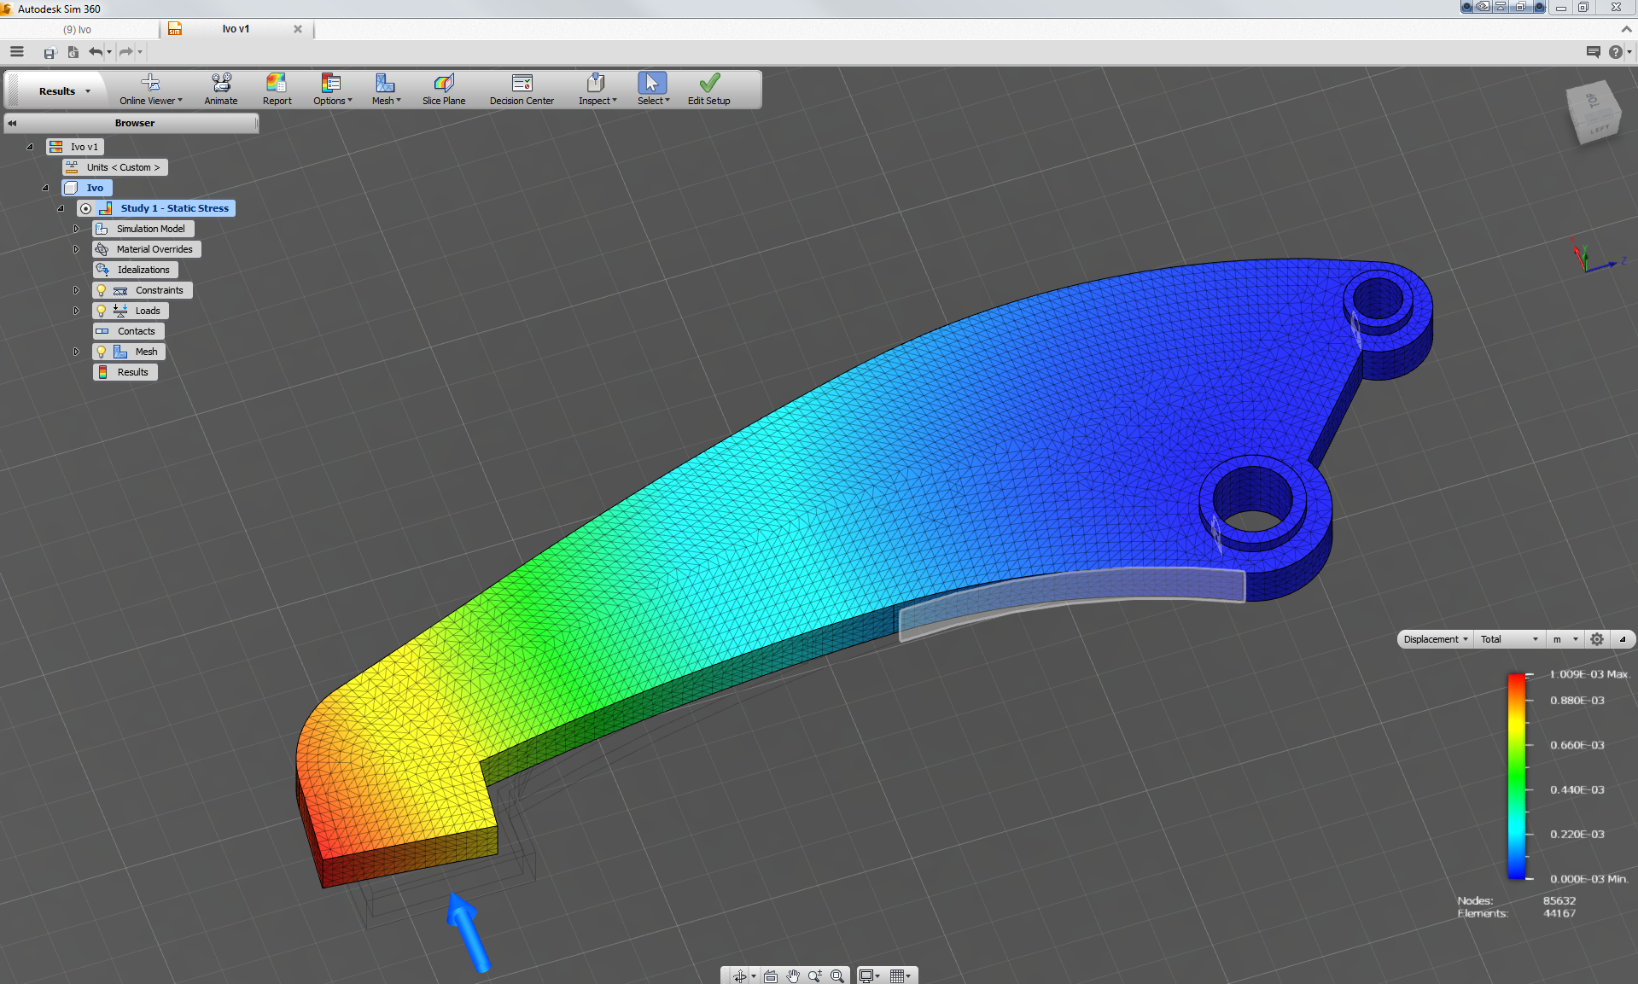1638x984 pixels.
Task: Open the Options tool in toolbar
Action: pos(331,90)
